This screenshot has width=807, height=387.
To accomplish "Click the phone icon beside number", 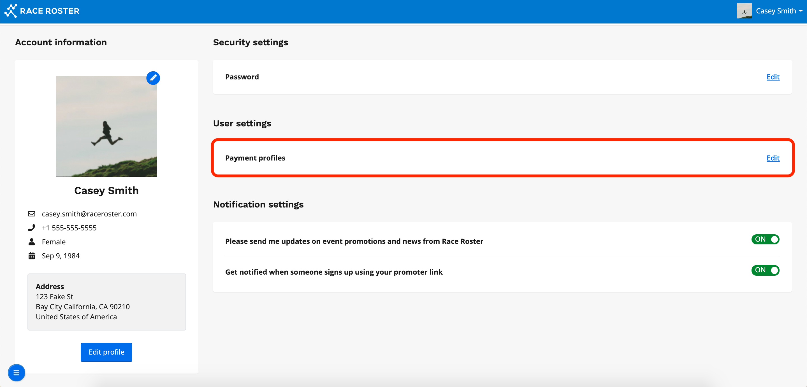I will coord(32,228).
